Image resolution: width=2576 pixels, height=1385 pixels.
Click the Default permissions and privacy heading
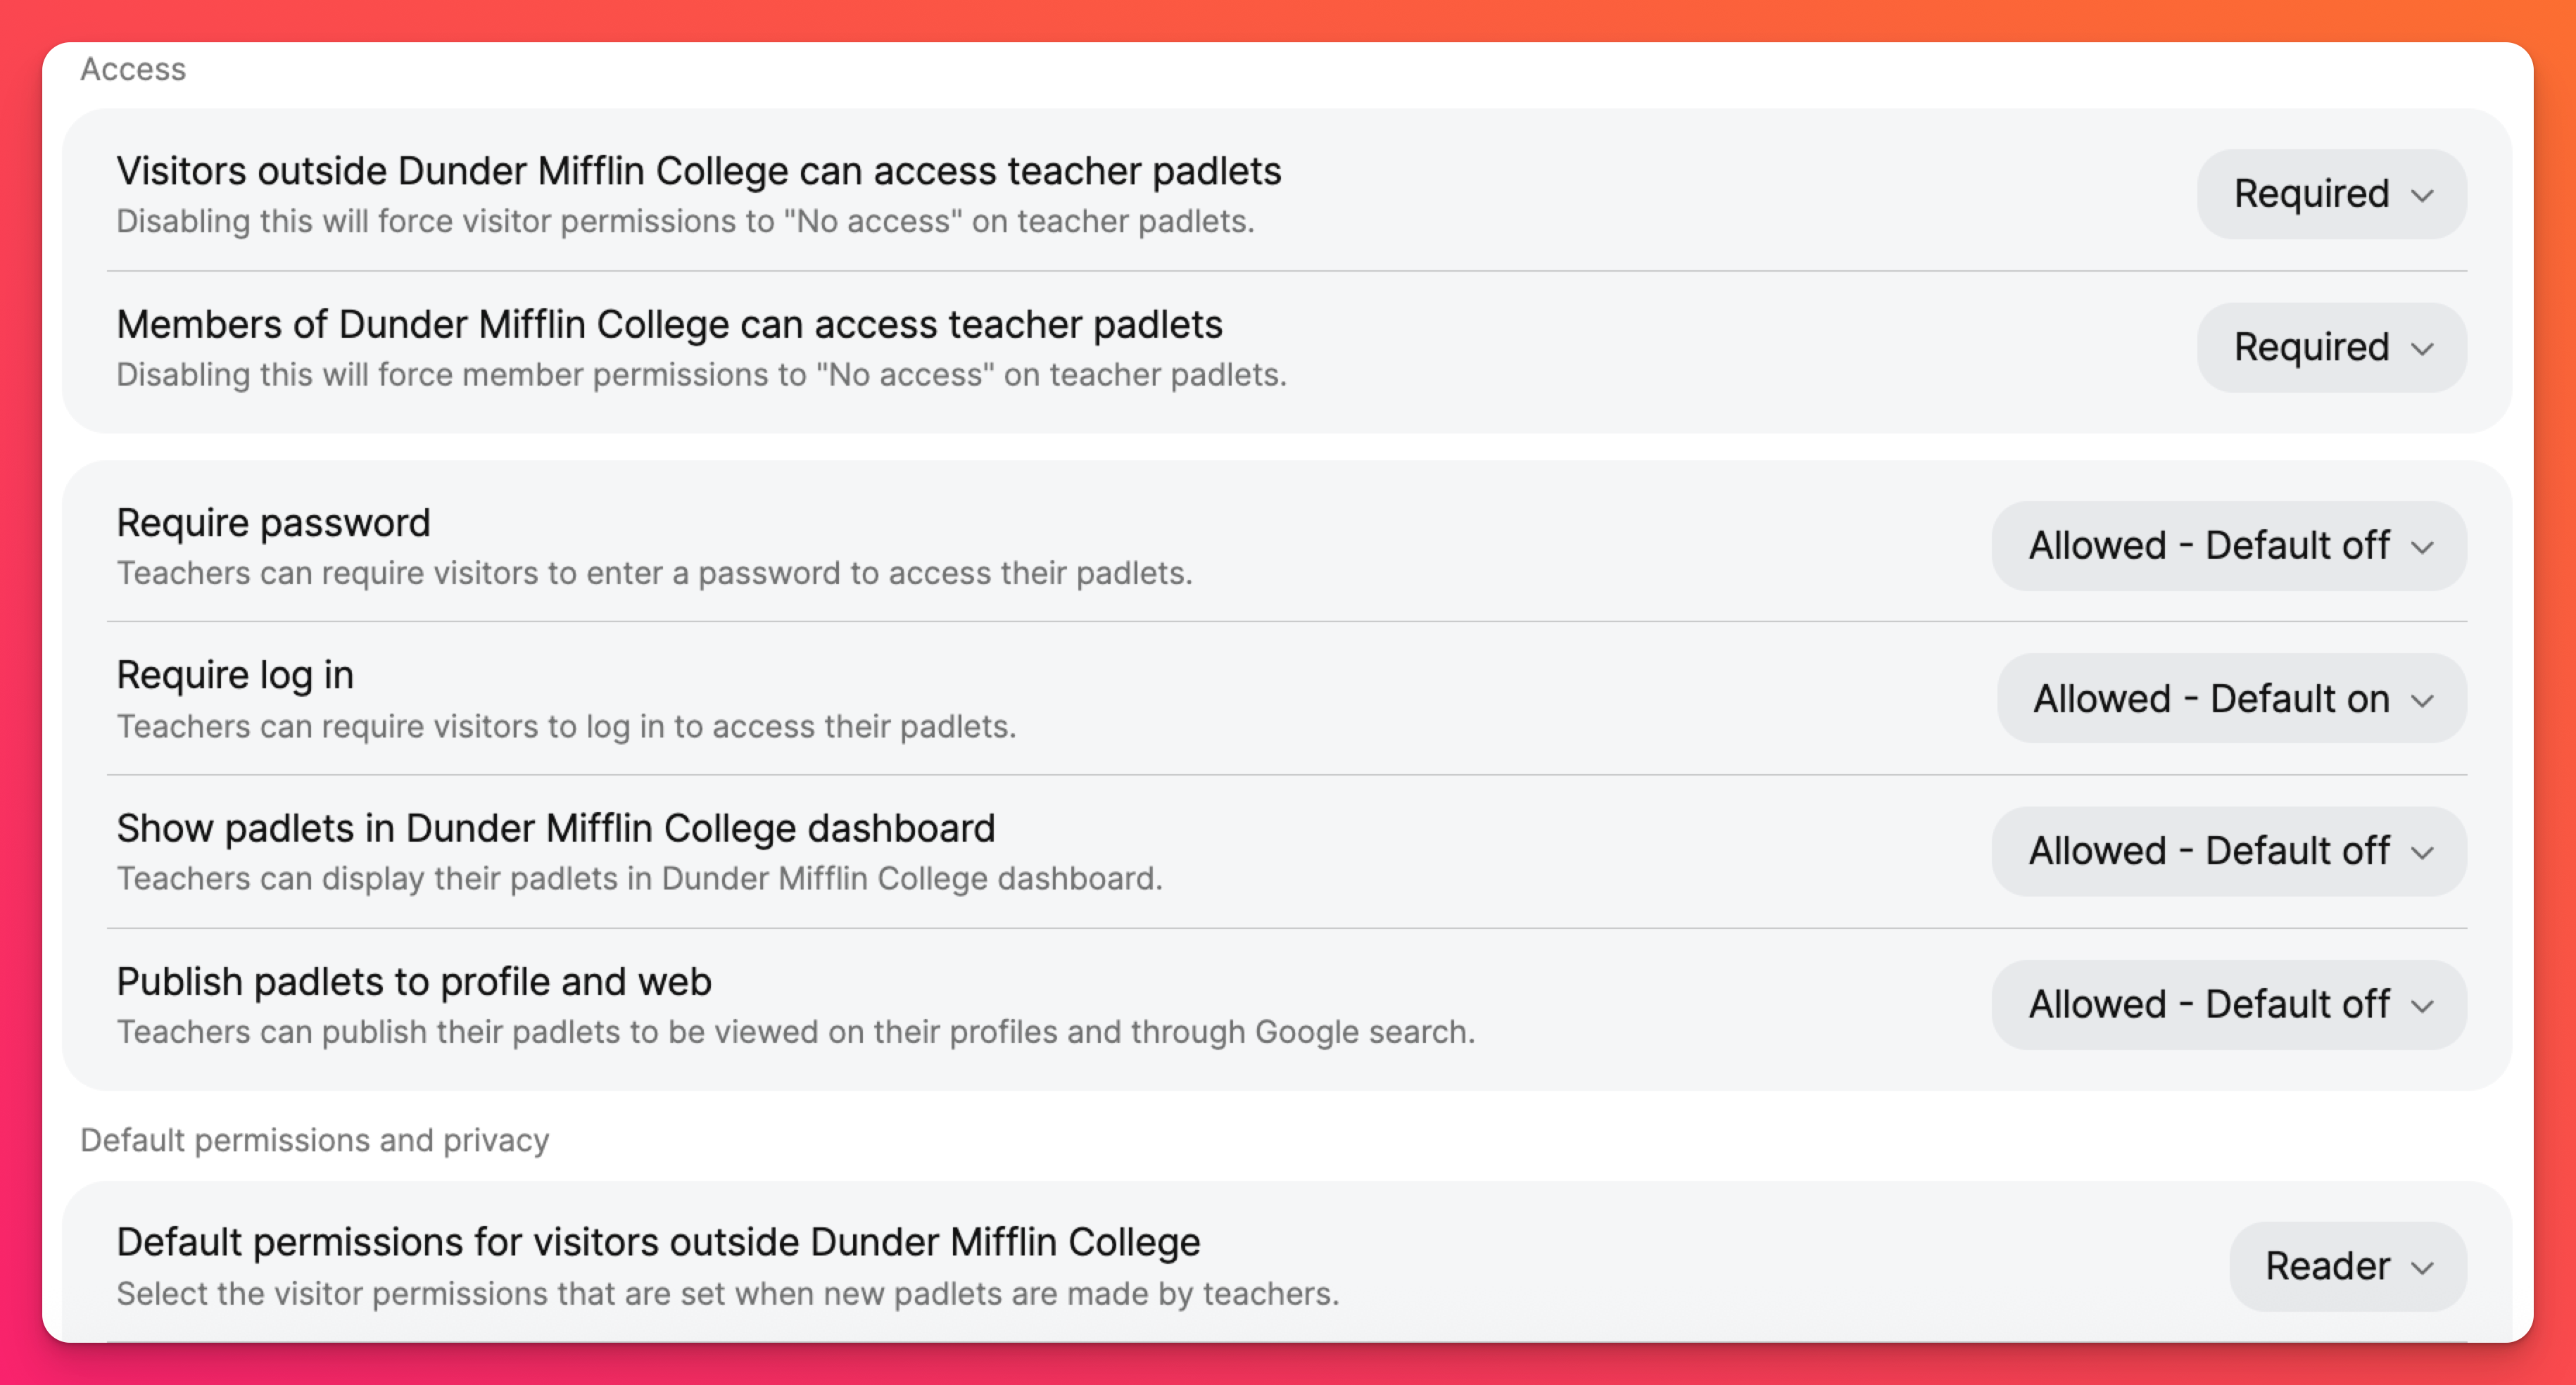[x=314, y=1140]
